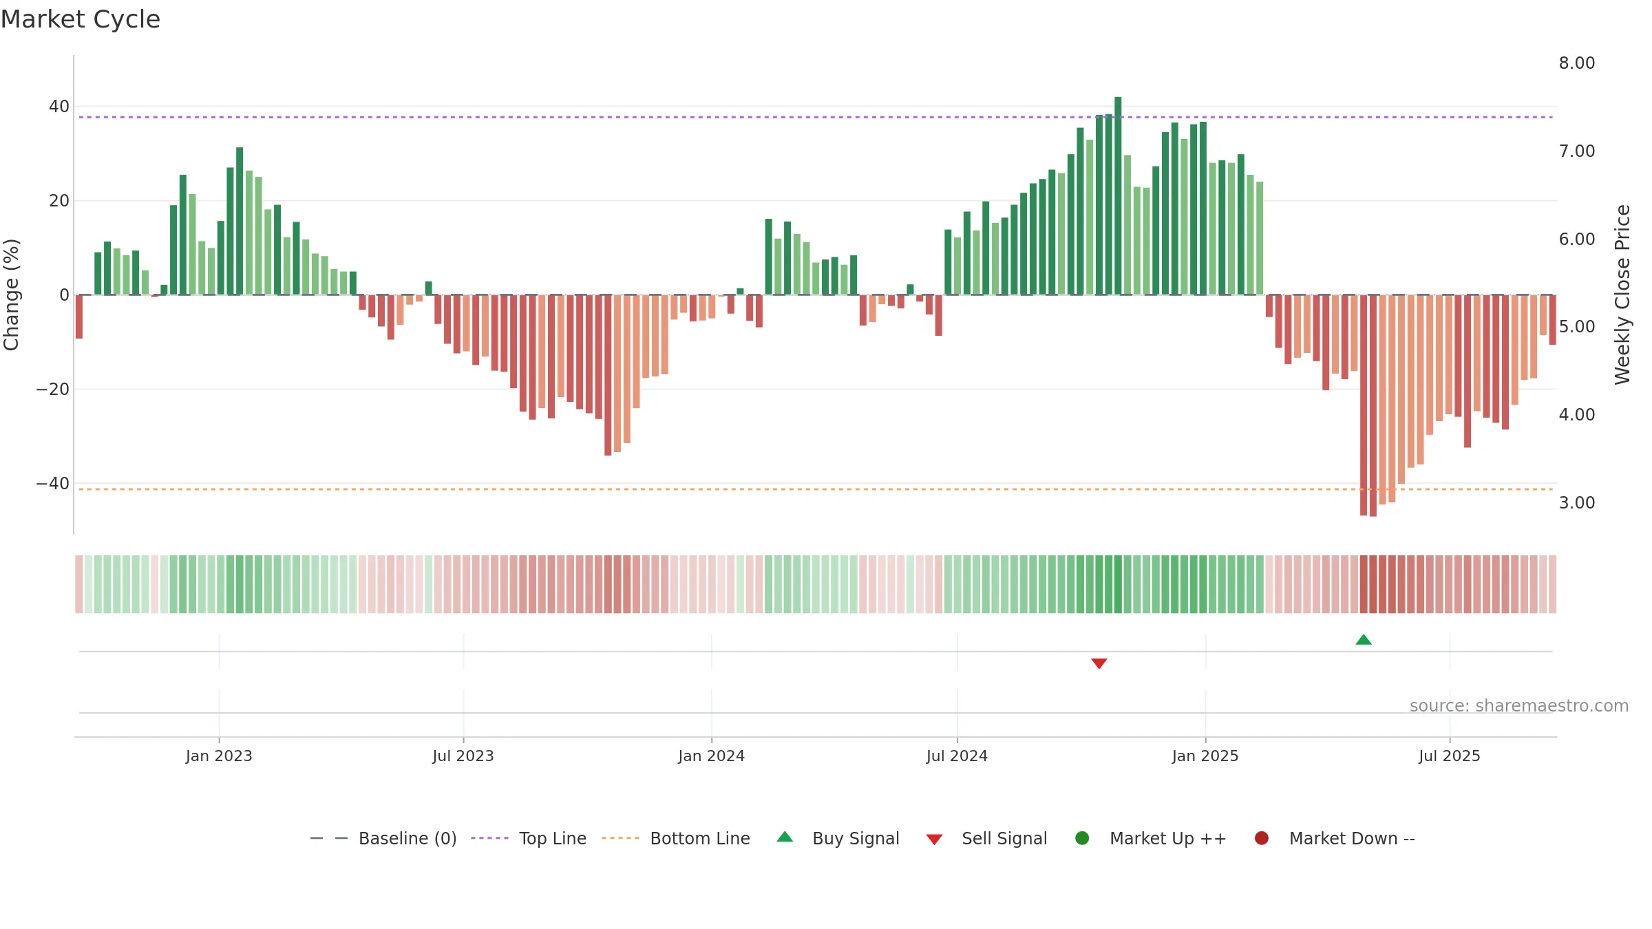Toggle Top Line legend entry
The height and width of the screenshot is (929, 1652).
click(529, 838)
